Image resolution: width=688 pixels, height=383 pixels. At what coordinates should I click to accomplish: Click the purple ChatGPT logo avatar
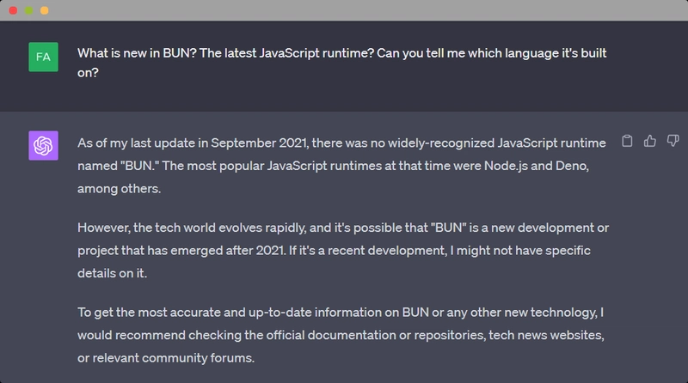click(43, 146)
